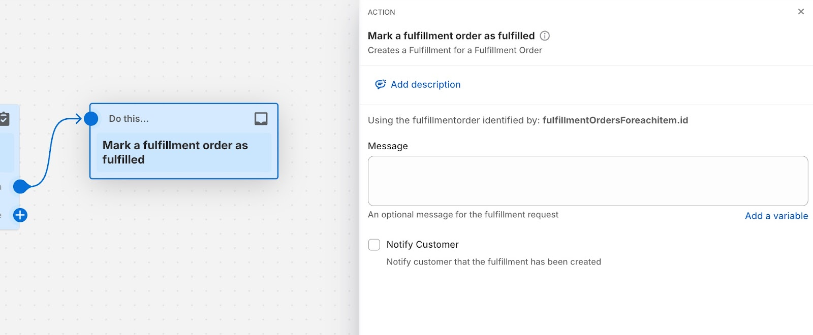Click the speech bubble Add description icon
Screen dimensions: 813x335
click(x=380, y=84)
